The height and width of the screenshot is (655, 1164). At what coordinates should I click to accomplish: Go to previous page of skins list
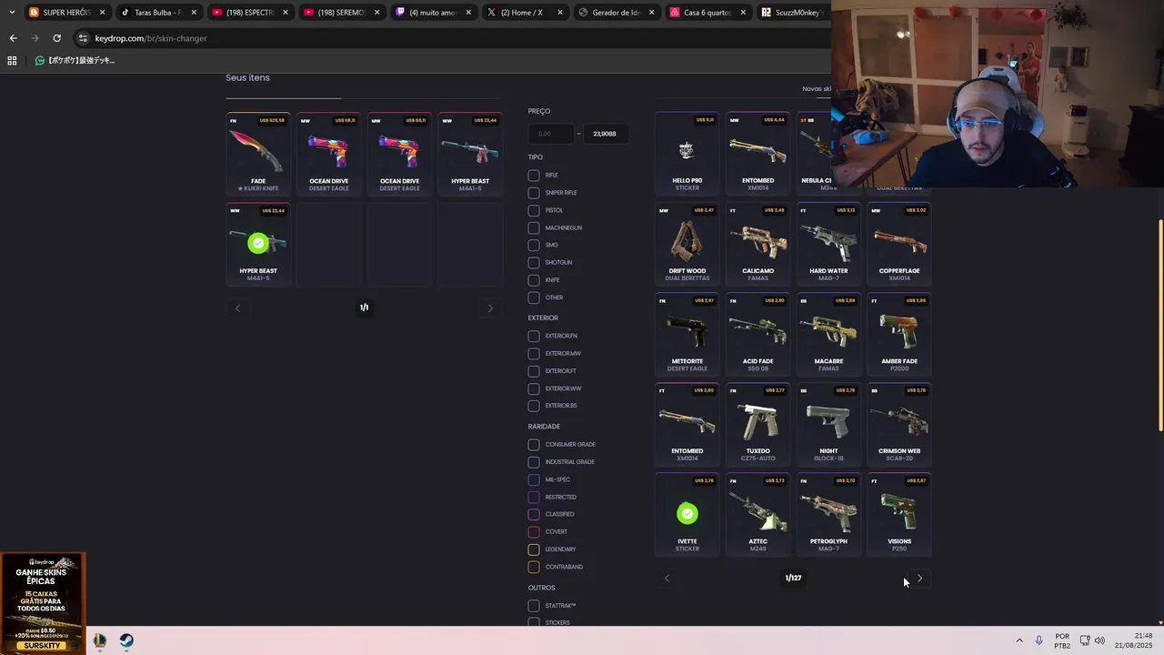pos(667,579)
